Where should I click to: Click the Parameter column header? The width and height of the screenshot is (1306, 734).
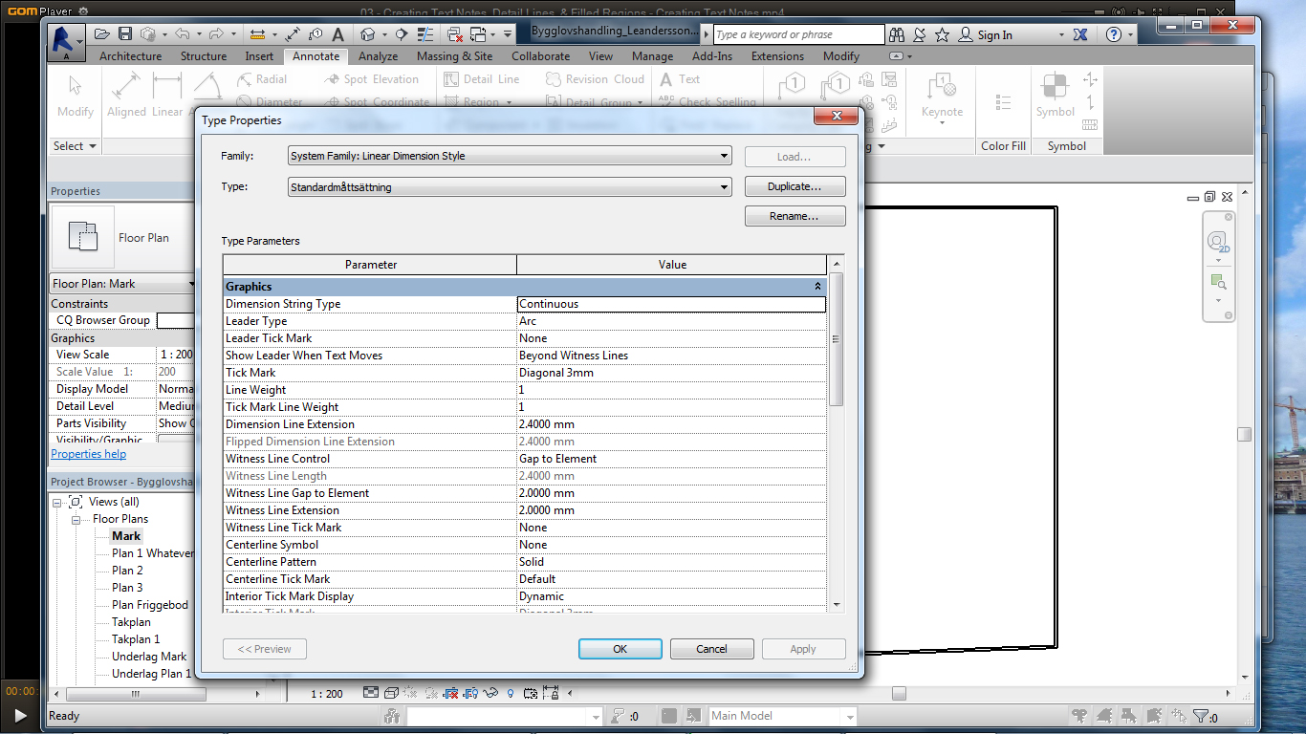point(370,265)
